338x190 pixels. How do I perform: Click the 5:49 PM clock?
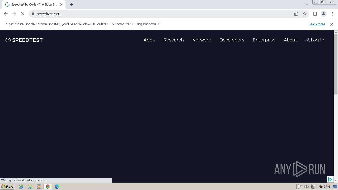click(x=324, y=187)
